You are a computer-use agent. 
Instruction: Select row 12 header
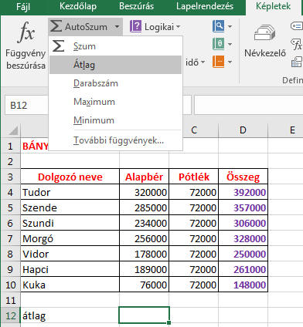pos(10,315)
